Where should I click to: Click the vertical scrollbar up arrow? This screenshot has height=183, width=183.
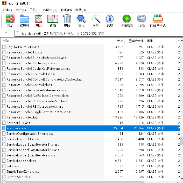[182, 41]
